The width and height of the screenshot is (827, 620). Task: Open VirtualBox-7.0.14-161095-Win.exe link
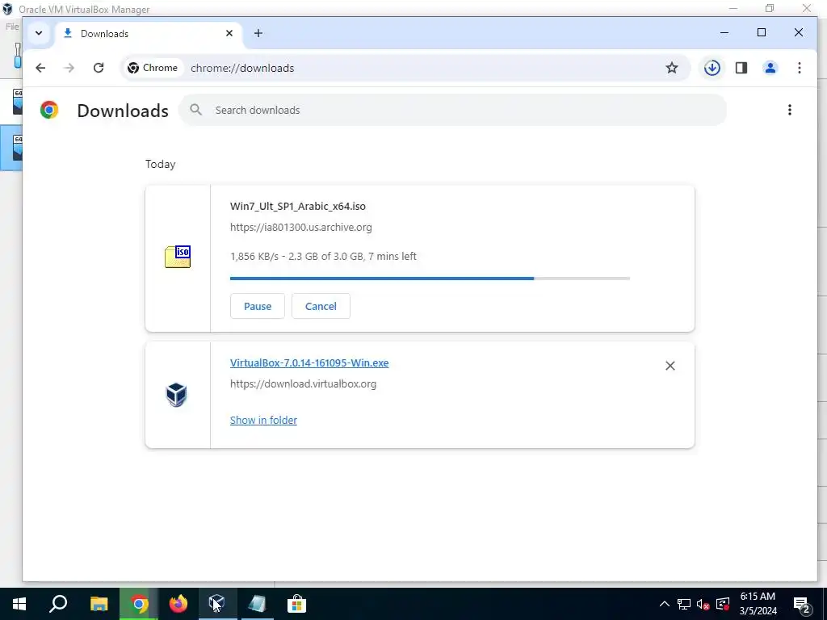coord(309,362)
